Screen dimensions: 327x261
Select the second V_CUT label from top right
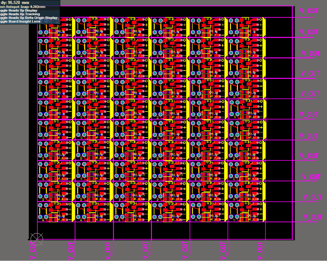tap(309, 32)
